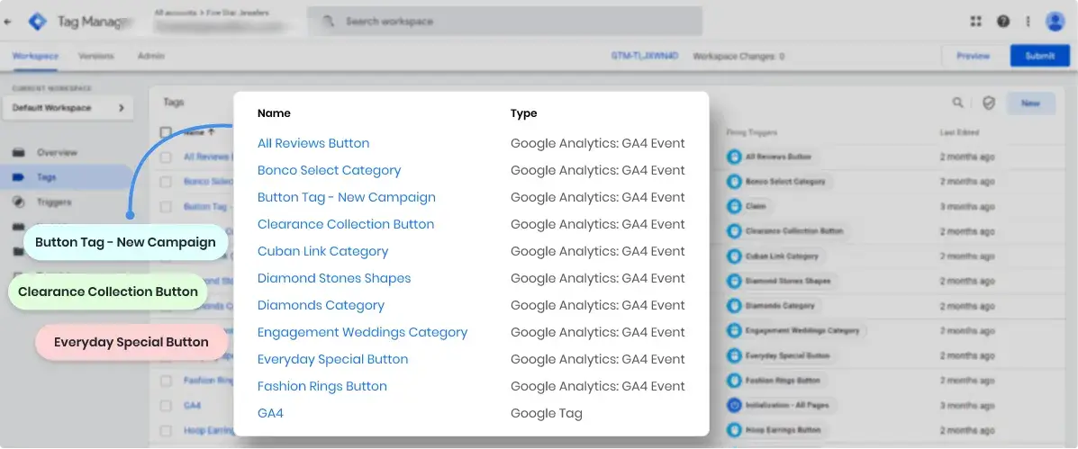Screen dimensions: 1078x449
Task: Click trigger icon on Hoop Earrings Button chip
Action: (x=735, y=430)
